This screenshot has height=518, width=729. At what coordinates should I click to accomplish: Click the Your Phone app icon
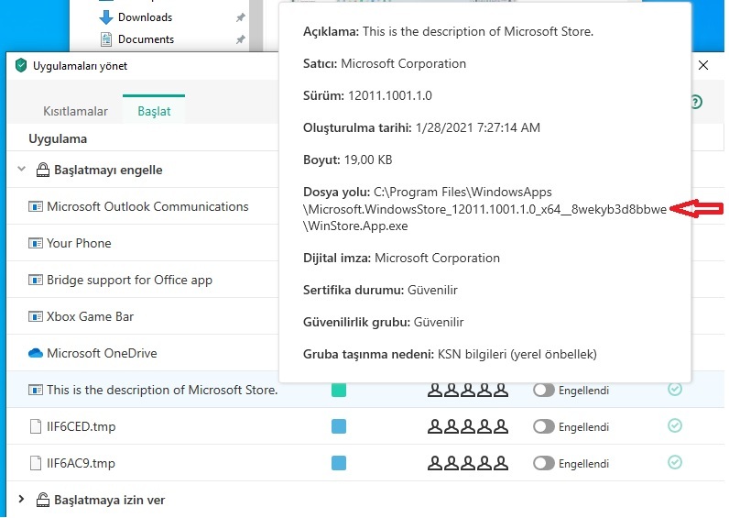click(36, 244)
